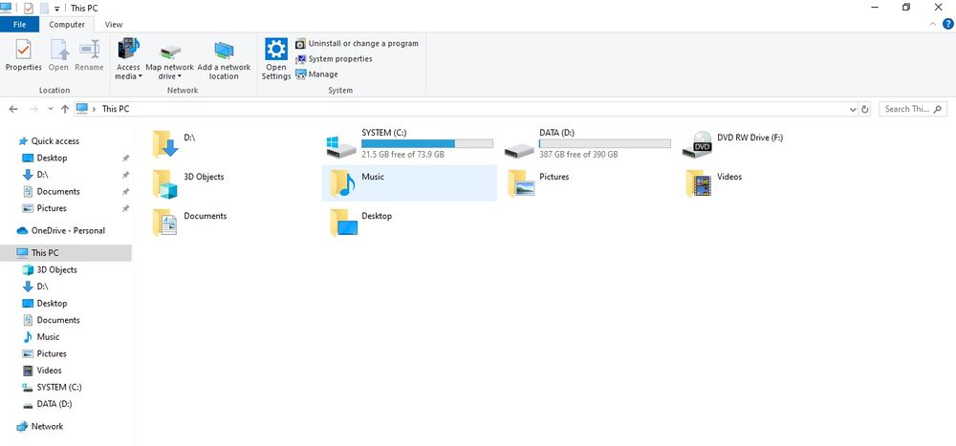This screenshot has height=446, width=956.
Task: Click the quick access Properties checkmark icon
Action: coord(29,8)
